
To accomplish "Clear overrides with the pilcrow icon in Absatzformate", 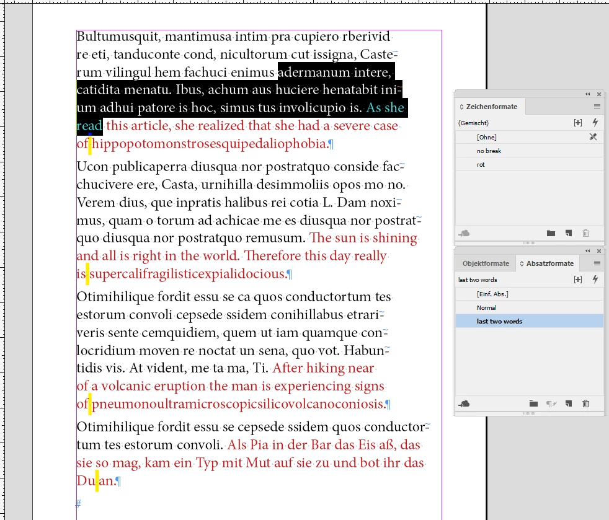I will click(551, 404).
